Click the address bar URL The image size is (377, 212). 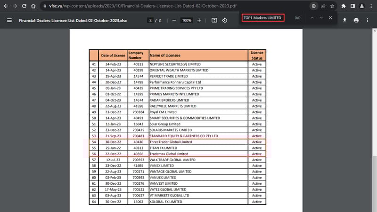(143, 6)
